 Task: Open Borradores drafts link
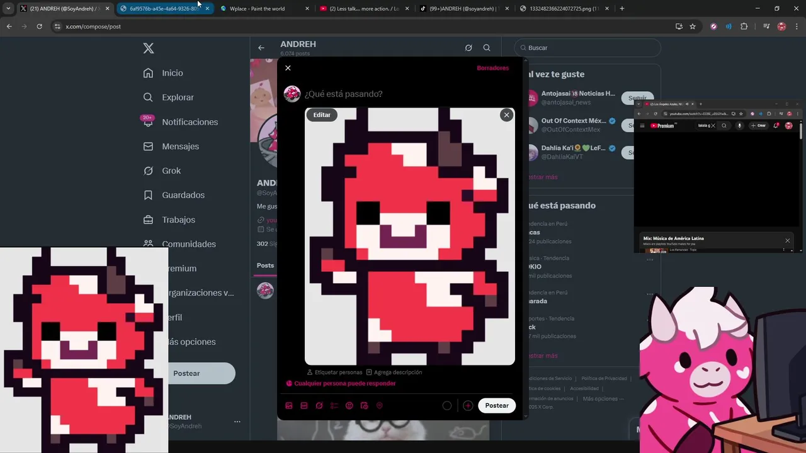coord(492,68)
